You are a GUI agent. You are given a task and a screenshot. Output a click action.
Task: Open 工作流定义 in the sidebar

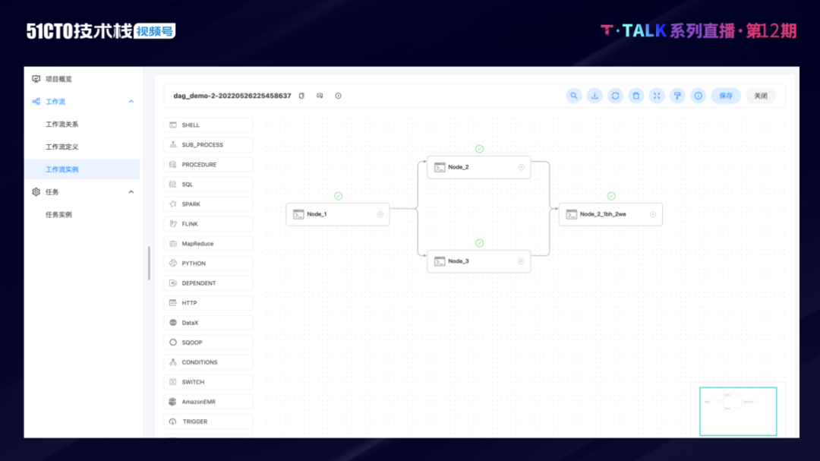[x=61, y=147]
